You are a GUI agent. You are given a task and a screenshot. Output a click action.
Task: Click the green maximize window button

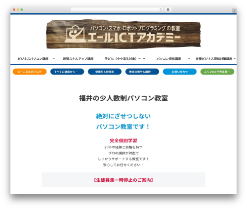[22, 9]
